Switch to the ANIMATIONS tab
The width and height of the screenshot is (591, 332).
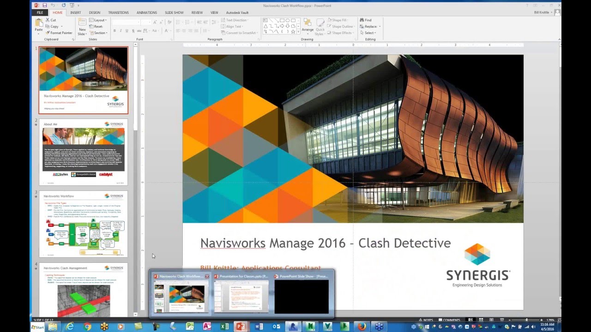coord(147,12)
